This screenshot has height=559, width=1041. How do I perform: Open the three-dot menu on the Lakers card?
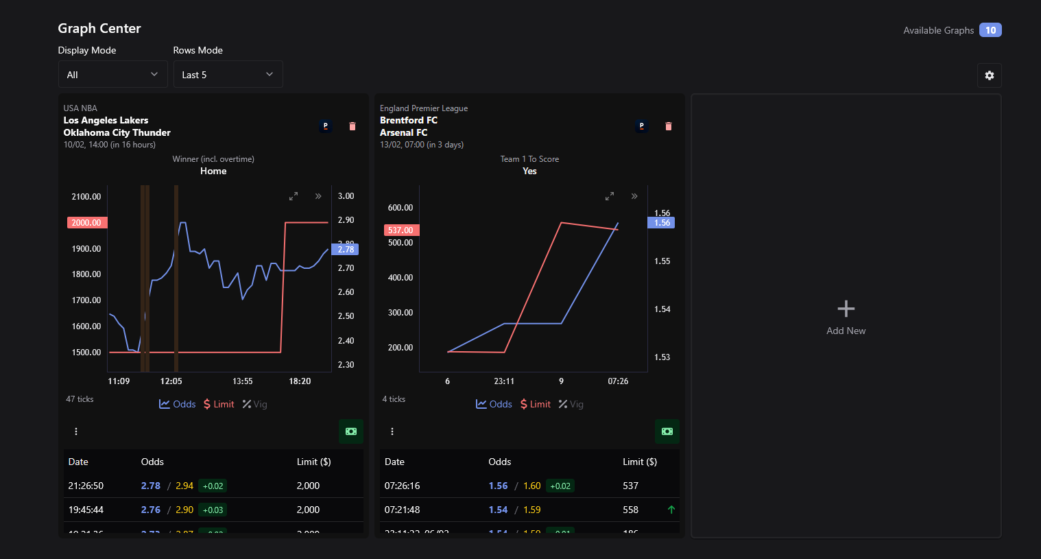coord(76,431)
